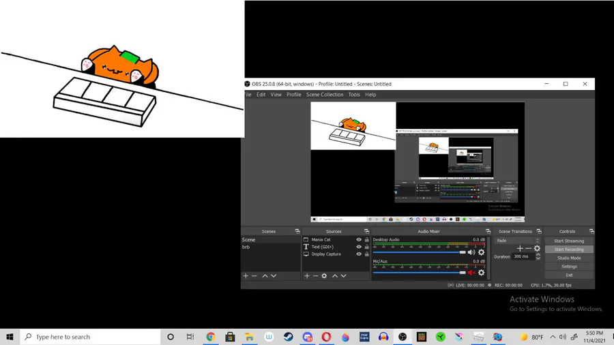Screen dimensions: 614x345
Task: Open source properties gear in Sources panel
Action: coord(324,275)
